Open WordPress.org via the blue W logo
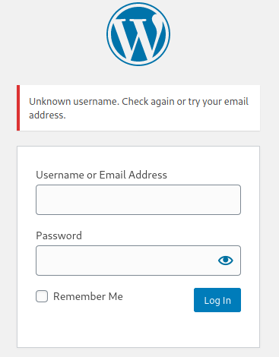 point(138,34)
